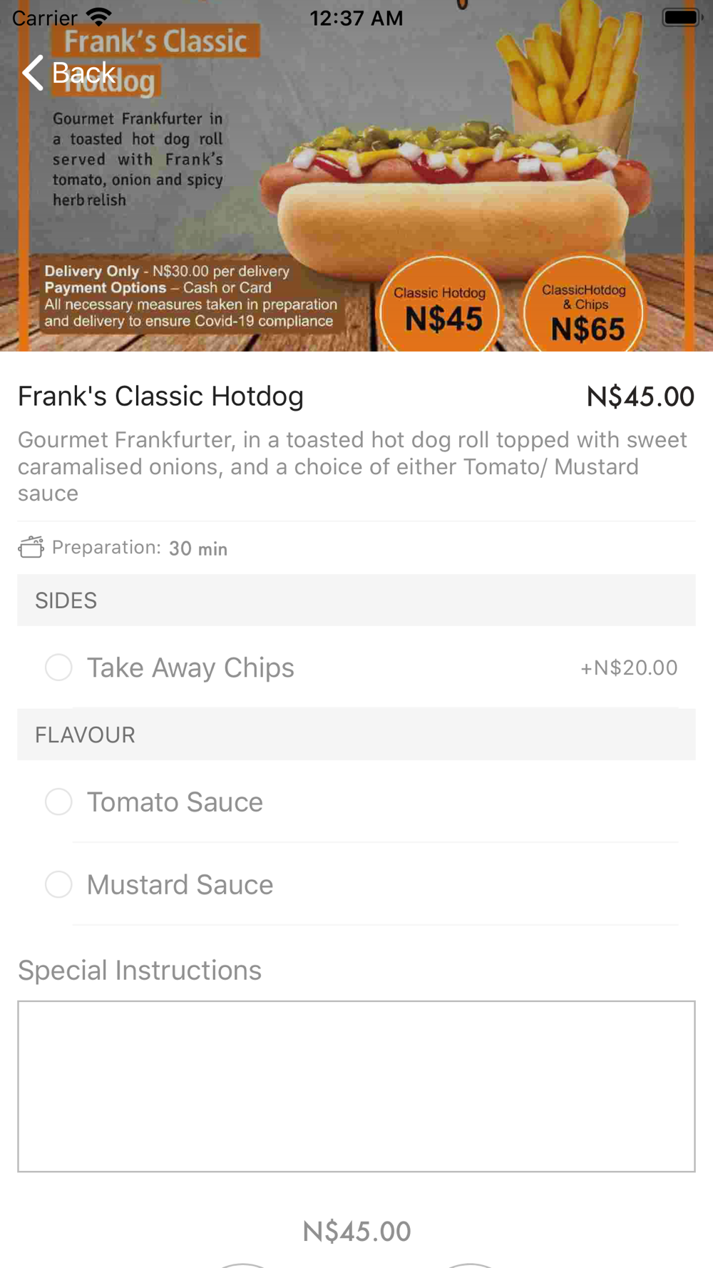Select Mustard Sauce flavour radio button

[x=58, y=884]
